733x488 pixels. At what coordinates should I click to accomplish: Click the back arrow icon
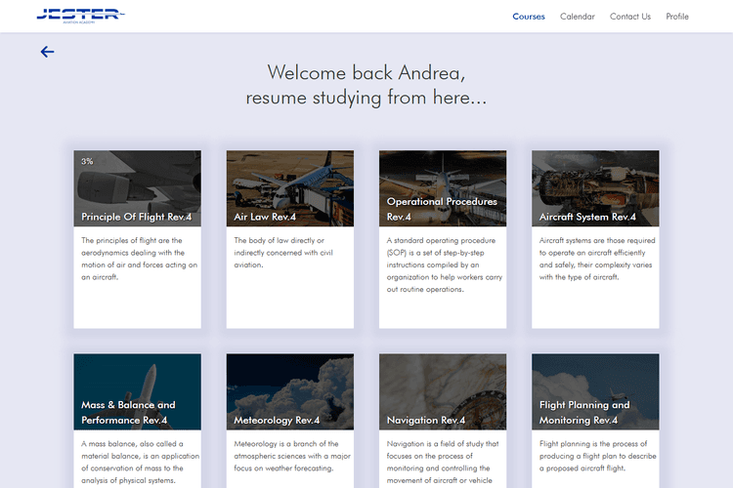click(x=47, y=52)
